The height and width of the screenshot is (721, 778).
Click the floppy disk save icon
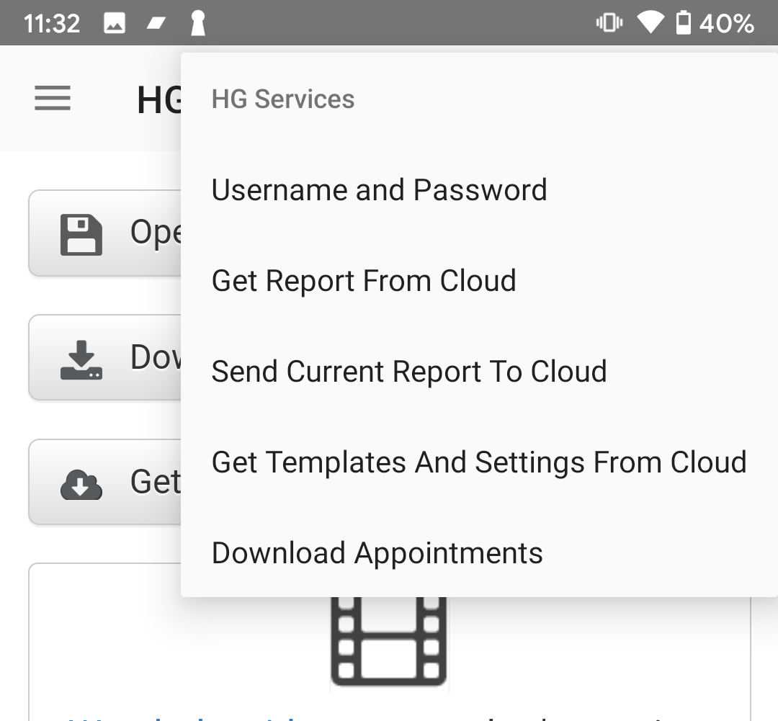click(x=81, y=234)
